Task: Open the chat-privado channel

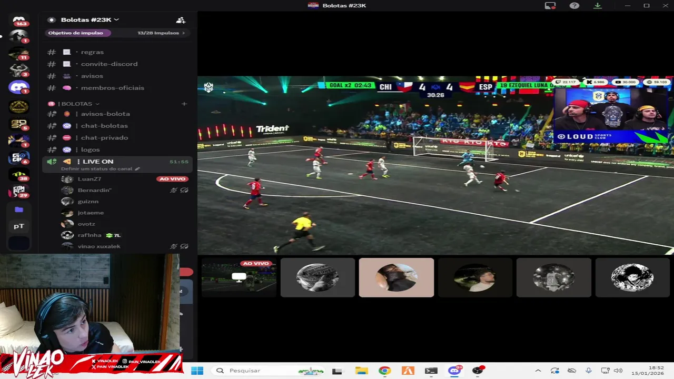Action: pos(117,138)
